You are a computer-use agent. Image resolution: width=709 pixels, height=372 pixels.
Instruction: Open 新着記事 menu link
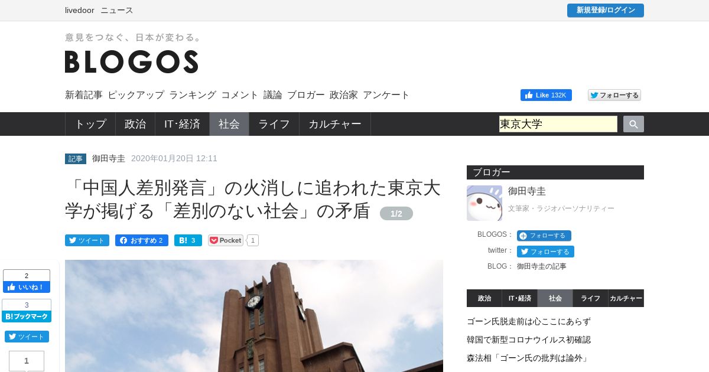[x=84, y=94]
